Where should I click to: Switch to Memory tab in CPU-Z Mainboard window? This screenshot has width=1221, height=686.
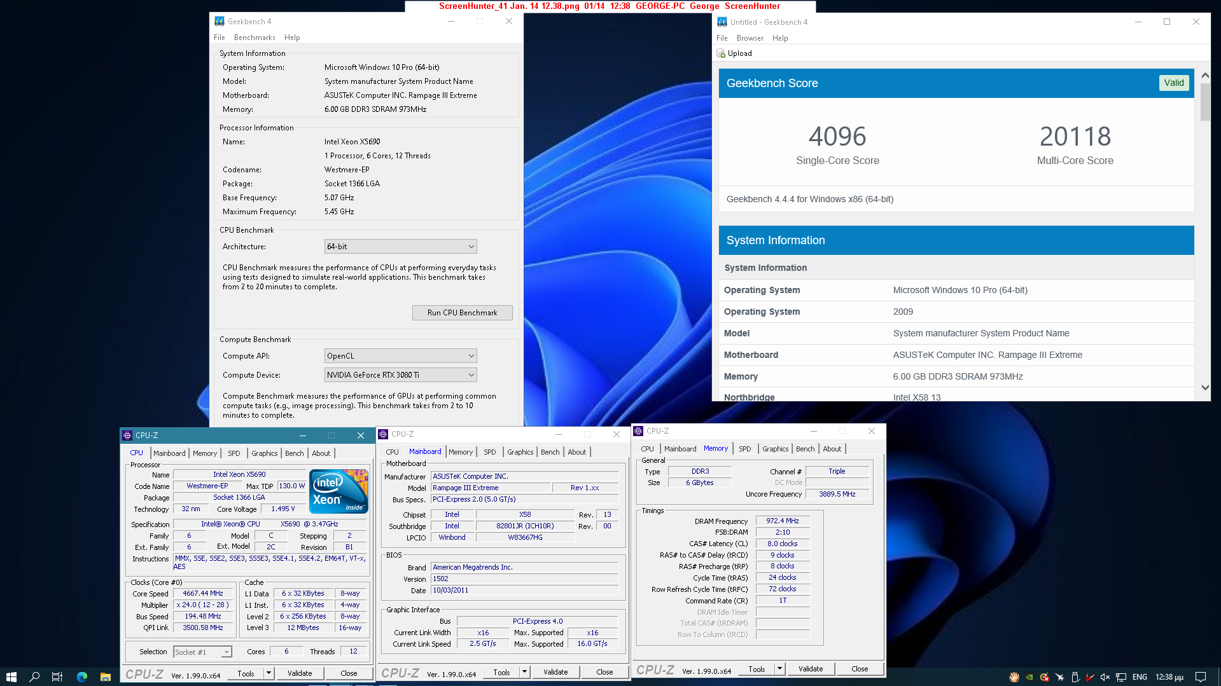461,452
